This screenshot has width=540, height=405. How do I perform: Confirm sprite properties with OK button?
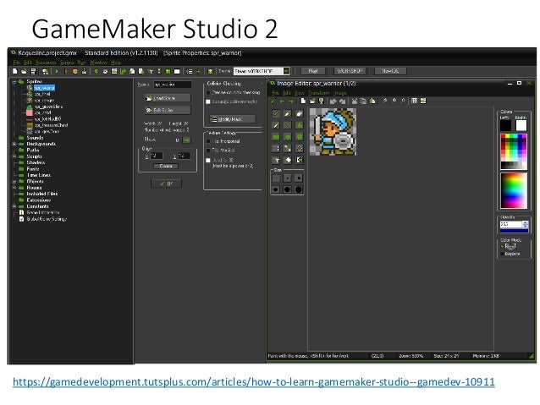pyautogui.click(x=167, y=183)
